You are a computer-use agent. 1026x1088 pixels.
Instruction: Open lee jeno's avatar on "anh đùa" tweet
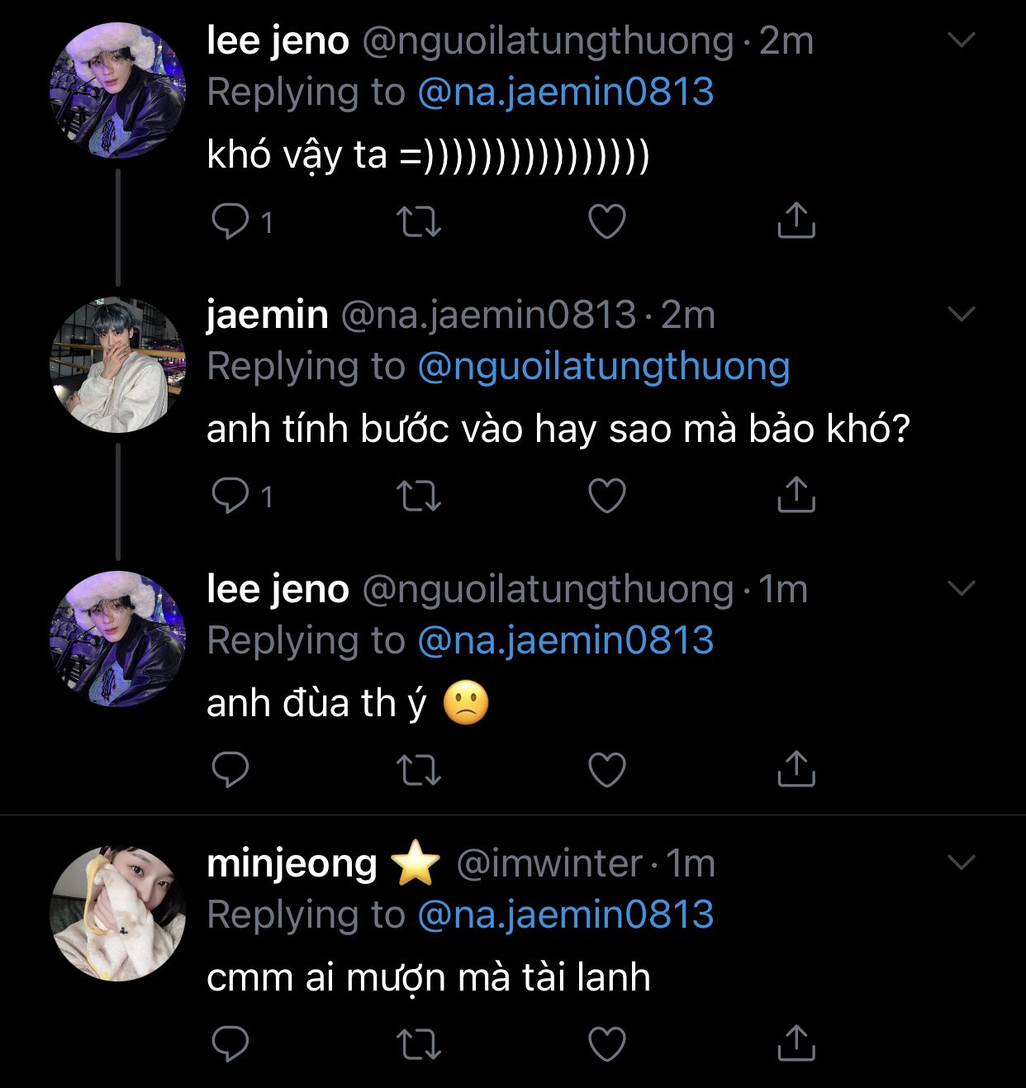click(x=118, y=639)
